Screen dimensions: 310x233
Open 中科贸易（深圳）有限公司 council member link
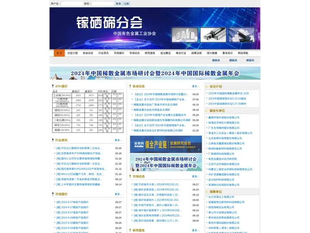pos(224,228)
